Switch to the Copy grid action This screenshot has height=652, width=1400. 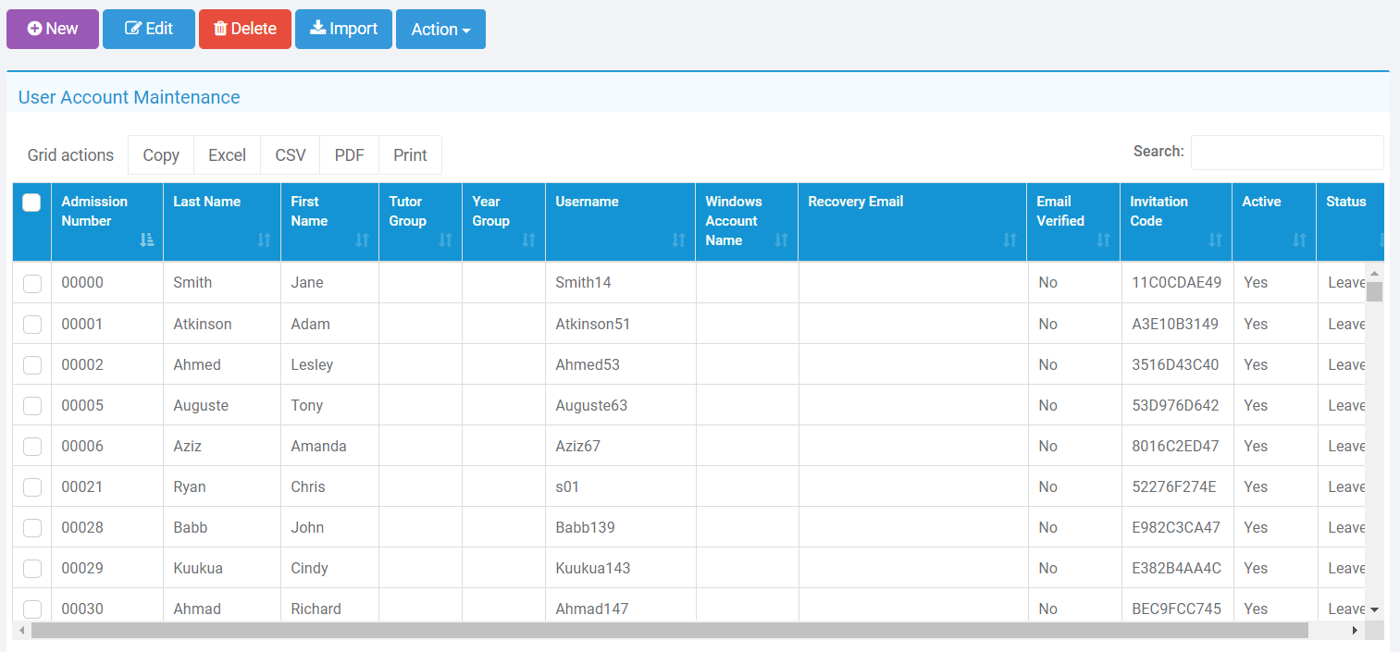coord(160,154)
